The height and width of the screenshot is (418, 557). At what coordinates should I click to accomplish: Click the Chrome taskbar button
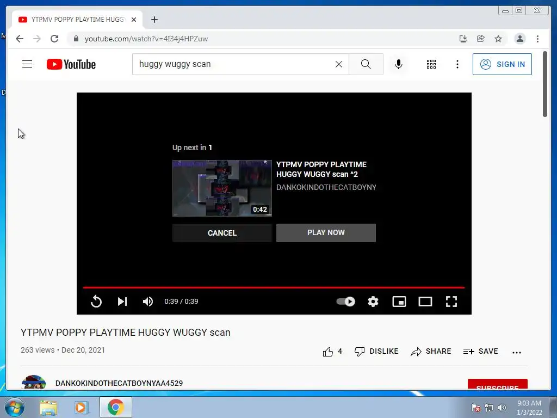click(x=116, y=407)
